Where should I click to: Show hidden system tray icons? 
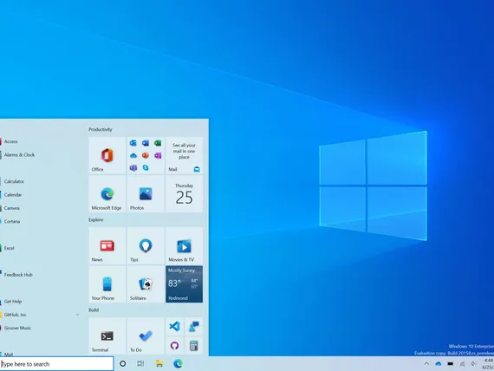[x=426, y=364]
